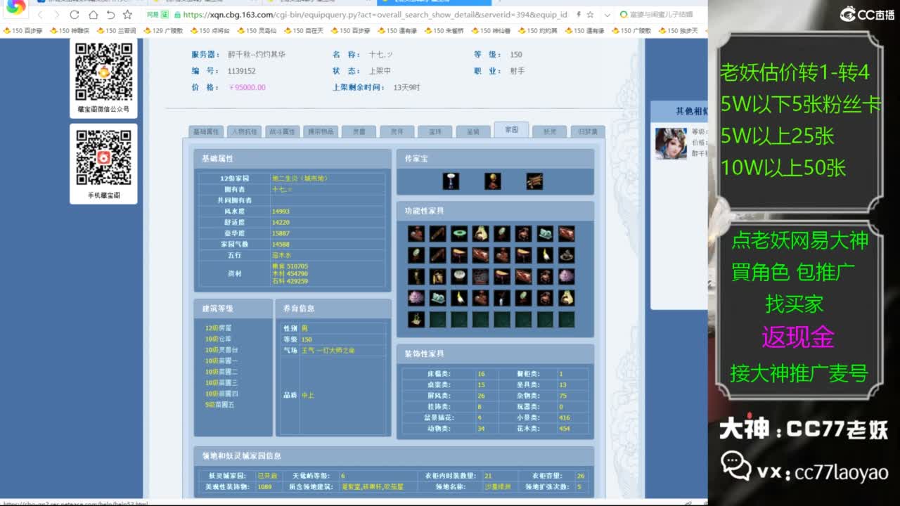Click the pink flower icon ending third furniture row
The width and height of the screenshot is (900, 506).
coord(566,276)
